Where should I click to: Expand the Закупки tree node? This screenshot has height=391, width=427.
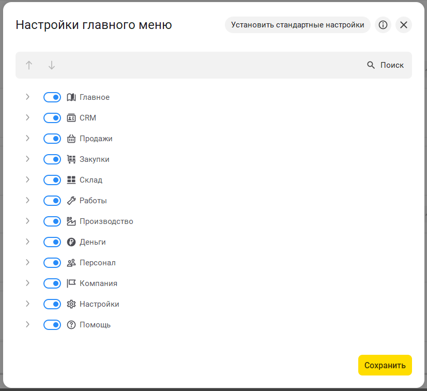pyautogui.click(x=28, y=159)
